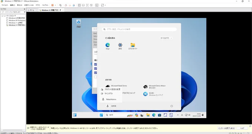Toggle first checked checkbox in background window
The width and height of the screenshot is (252, 134).
(x=96, y=64)
